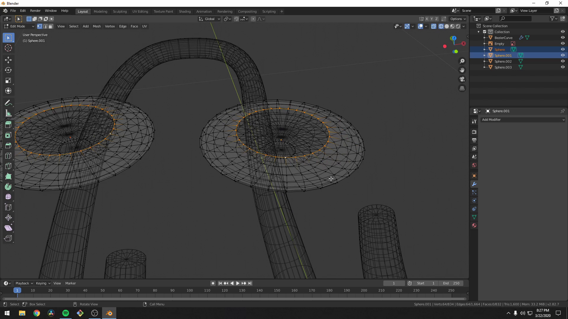Activate the Rotate tool
This screenshot has height=319, width=568.
8,70
